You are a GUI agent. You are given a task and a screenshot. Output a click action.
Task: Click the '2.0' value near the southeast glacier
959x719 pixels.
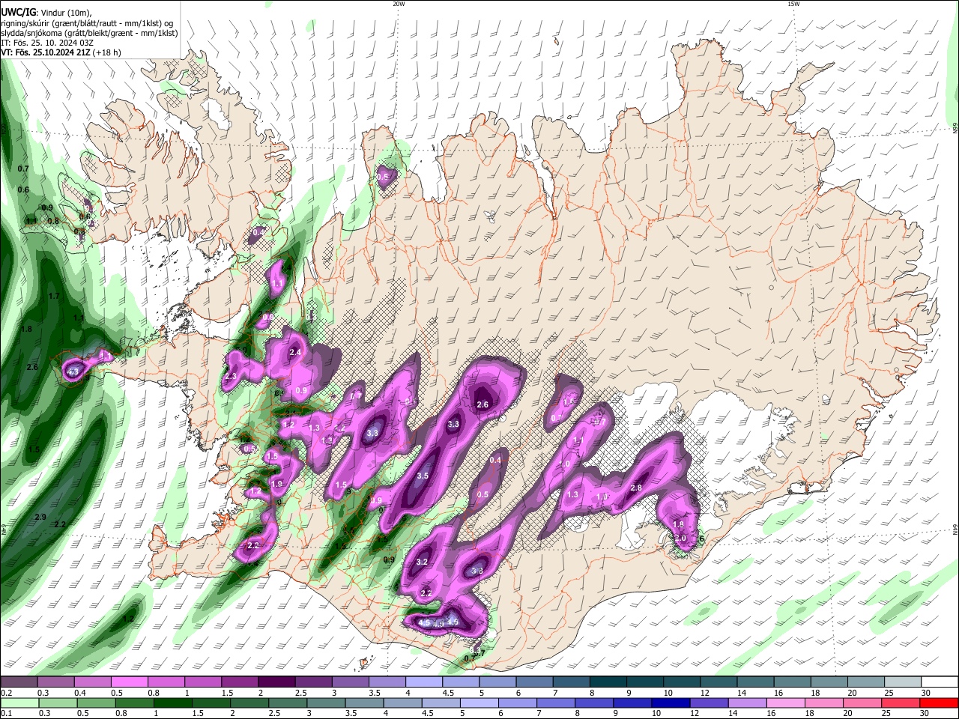[x=680, y=538]
